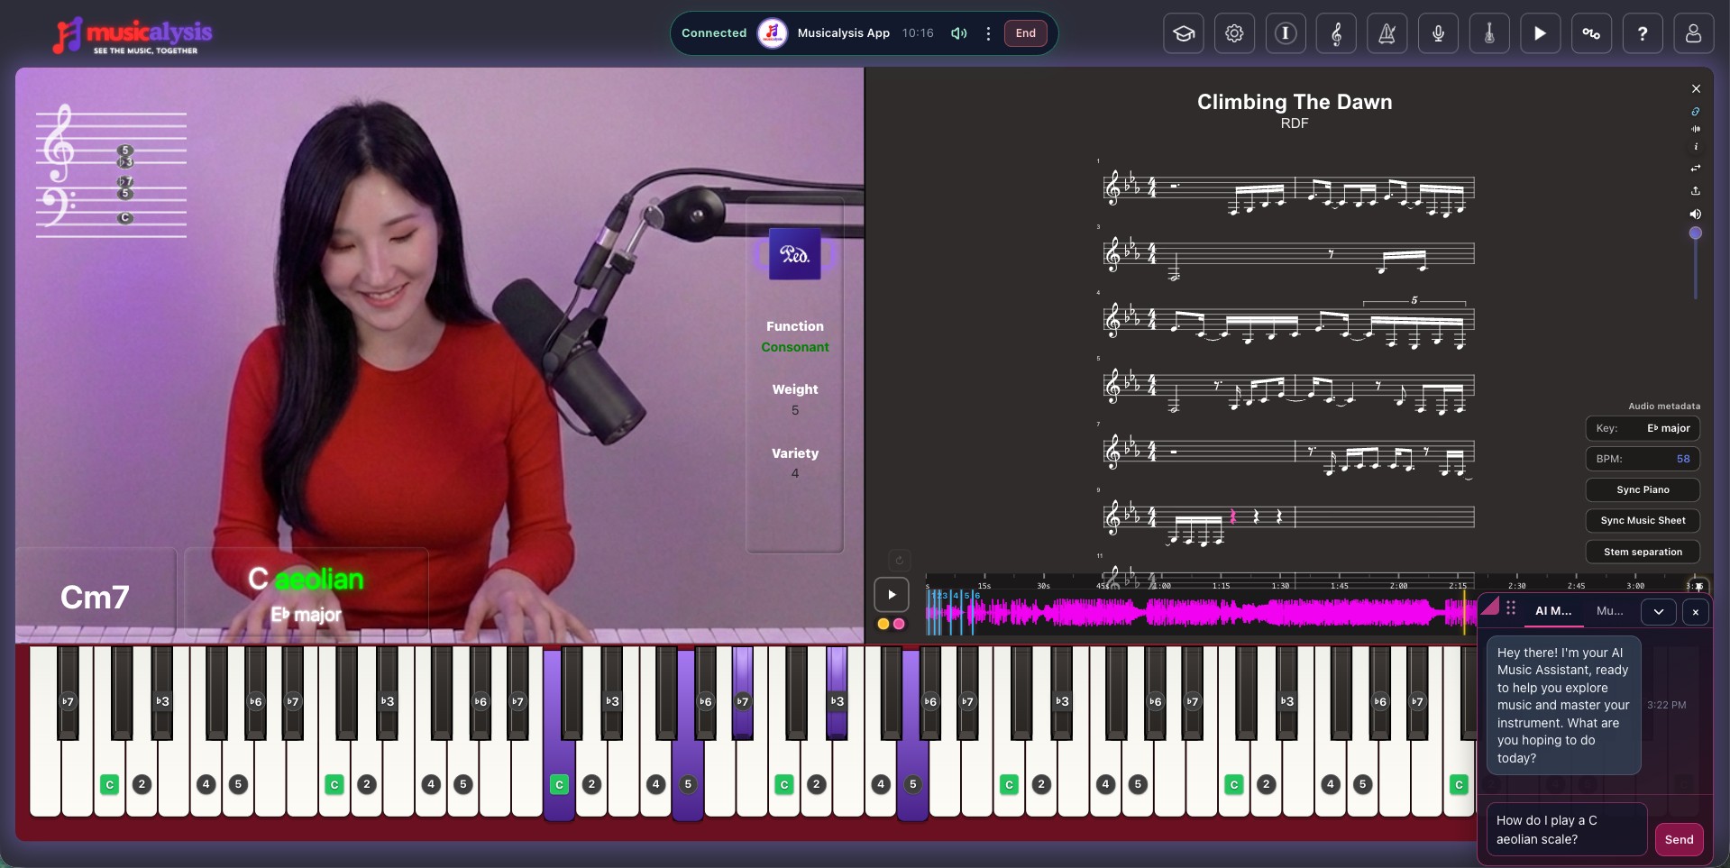Click the Stem separation button

click(1643, 552)
